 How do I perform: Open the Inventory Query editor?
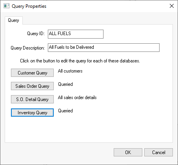(32, 113)
